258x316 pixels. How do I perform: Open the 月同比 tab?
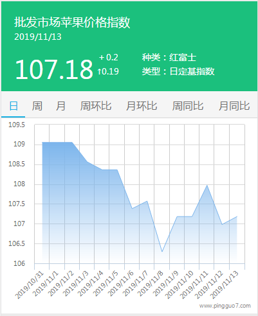click(234, 106)
